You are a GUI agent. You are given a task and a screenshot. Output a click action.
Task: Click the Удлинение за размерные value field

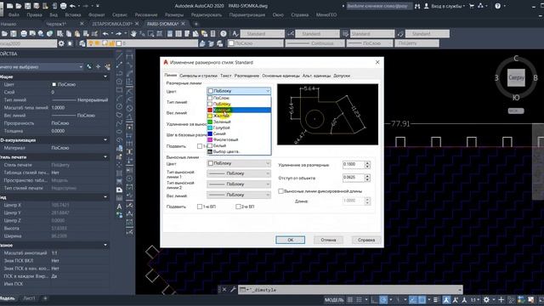coord(354,164)
